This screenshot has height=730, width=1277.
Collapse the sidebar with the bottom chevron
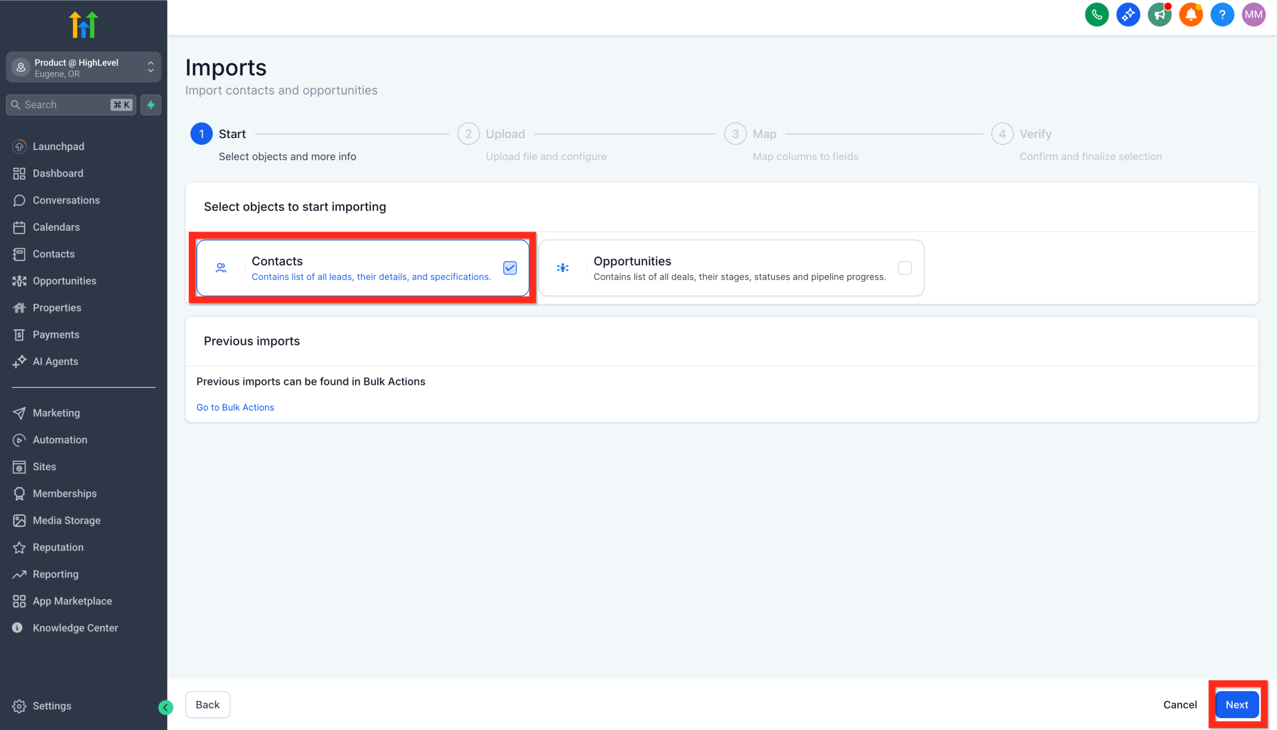166,708
